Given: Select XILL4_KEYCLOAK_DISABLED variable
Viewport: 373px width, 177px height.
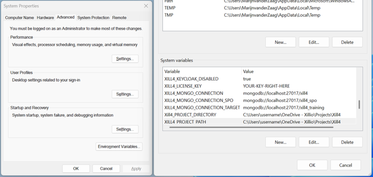Looking at the screenshot, I should 260,79.
